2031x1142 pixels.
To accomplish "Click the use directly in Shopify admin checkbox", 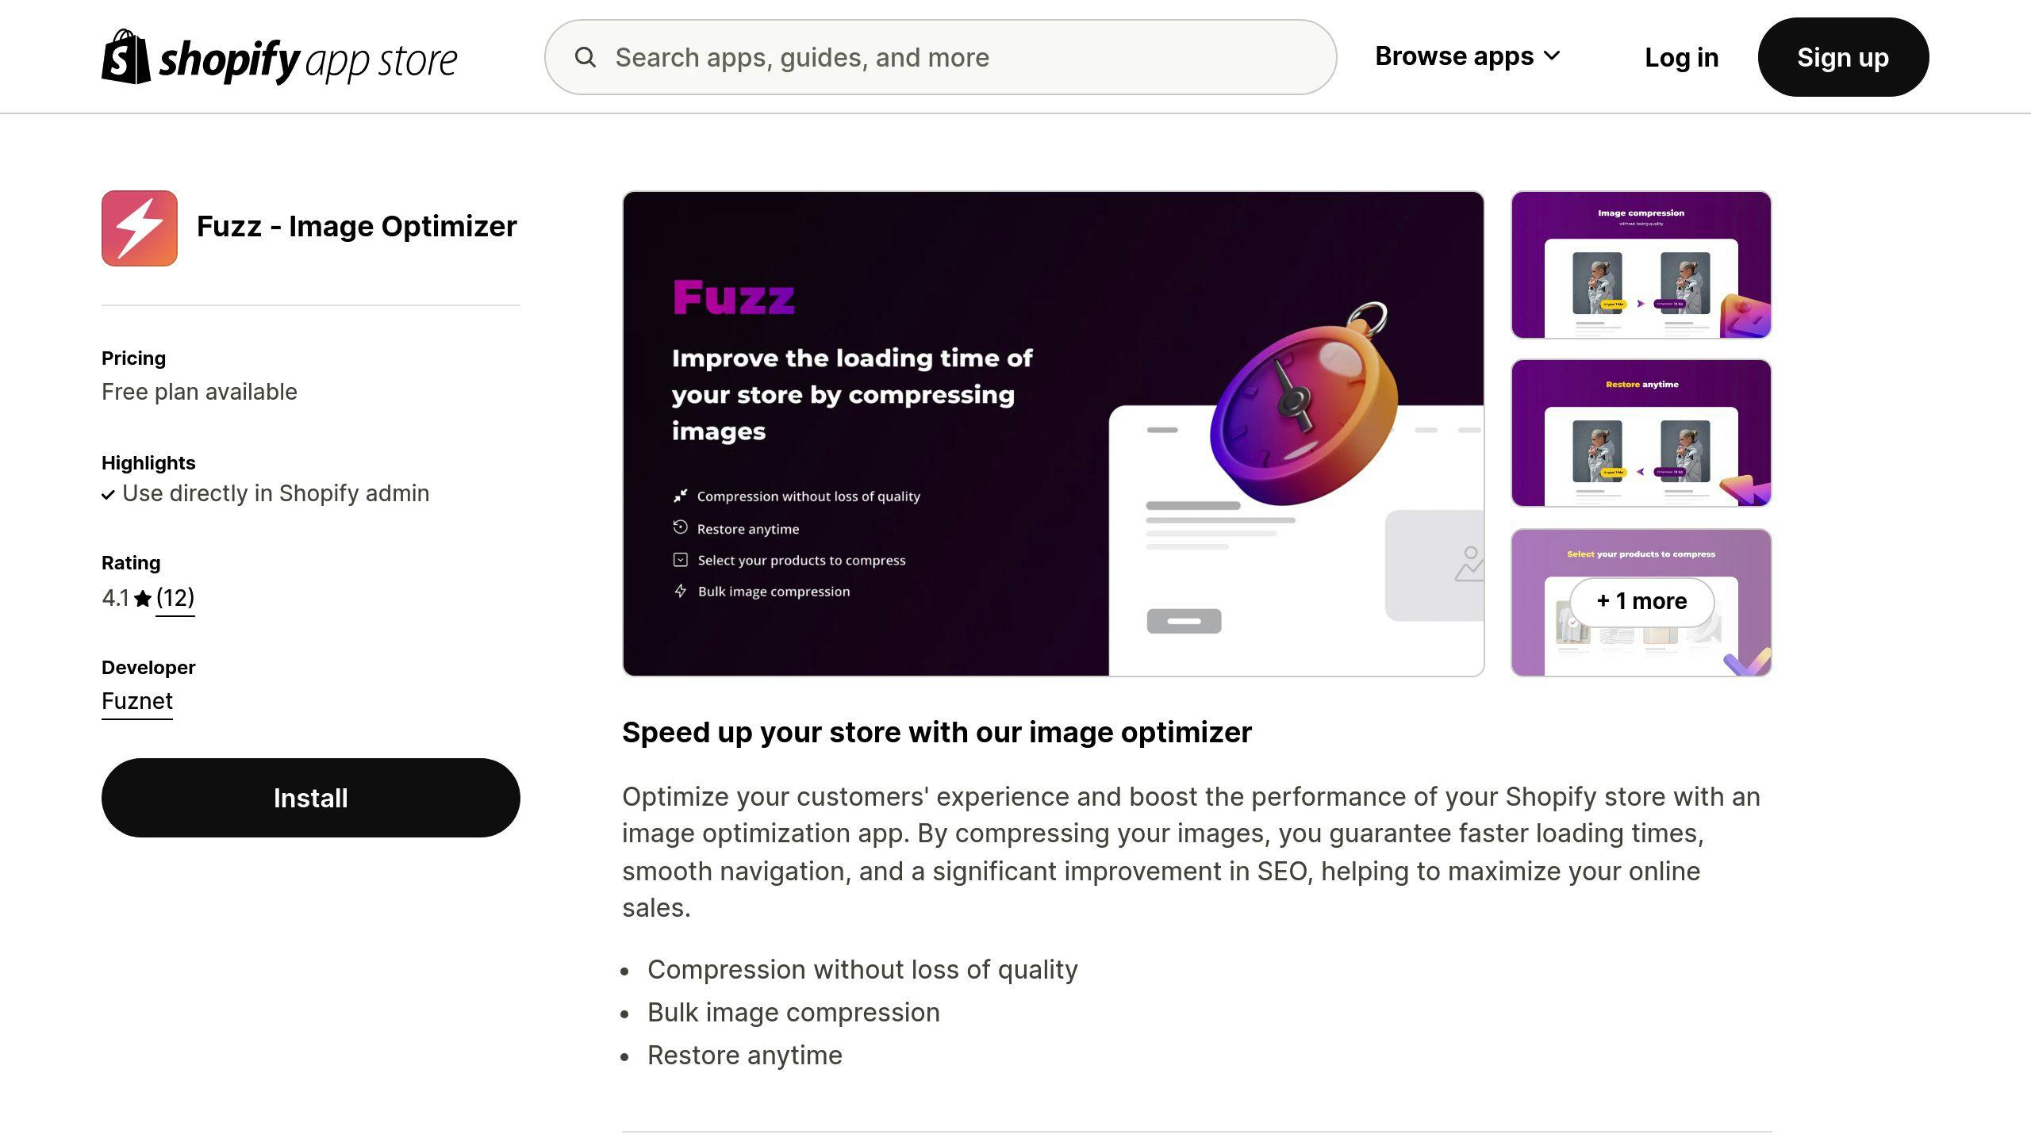I will pos(109,493).
